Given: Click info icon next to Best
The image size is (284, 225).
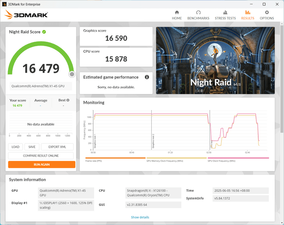Looking at the screenshot, I should pyautogui.click(x=68, y=100).
